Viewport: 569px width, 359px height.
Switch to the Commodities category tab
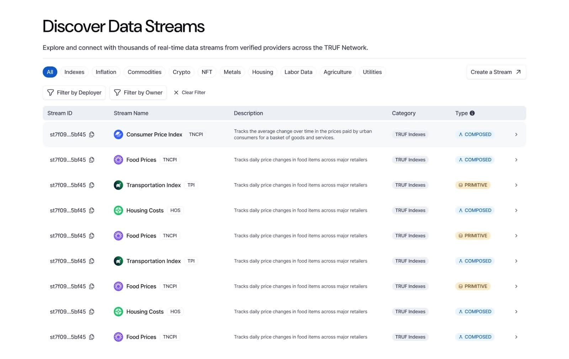[144, 72]
